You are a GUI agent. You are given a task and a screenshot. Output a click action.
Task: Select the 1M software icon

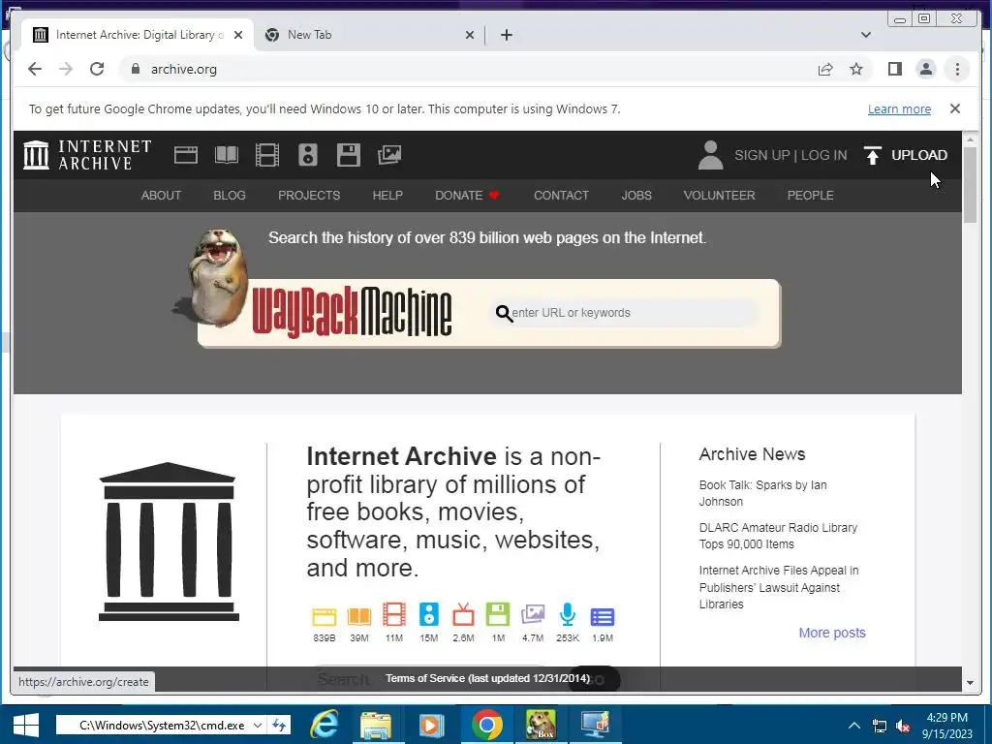pos(498,615)
